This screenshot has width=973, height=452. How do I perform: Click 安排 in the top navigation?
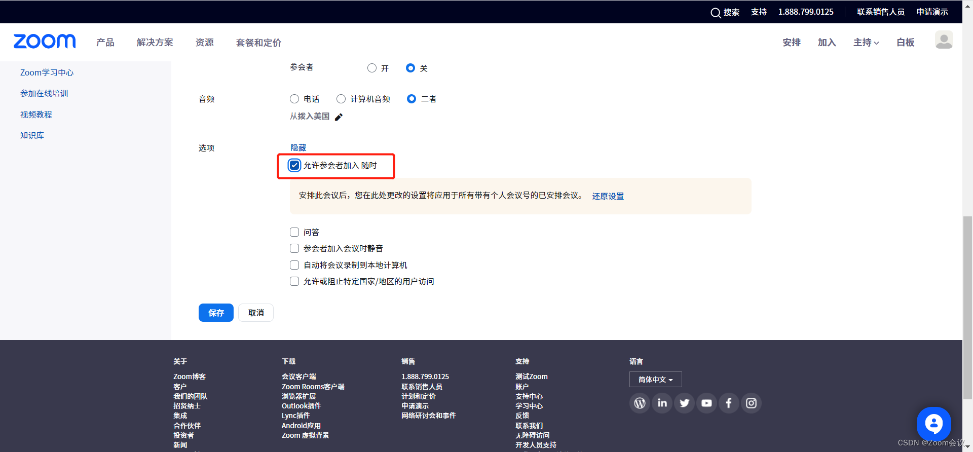point(792,43)
